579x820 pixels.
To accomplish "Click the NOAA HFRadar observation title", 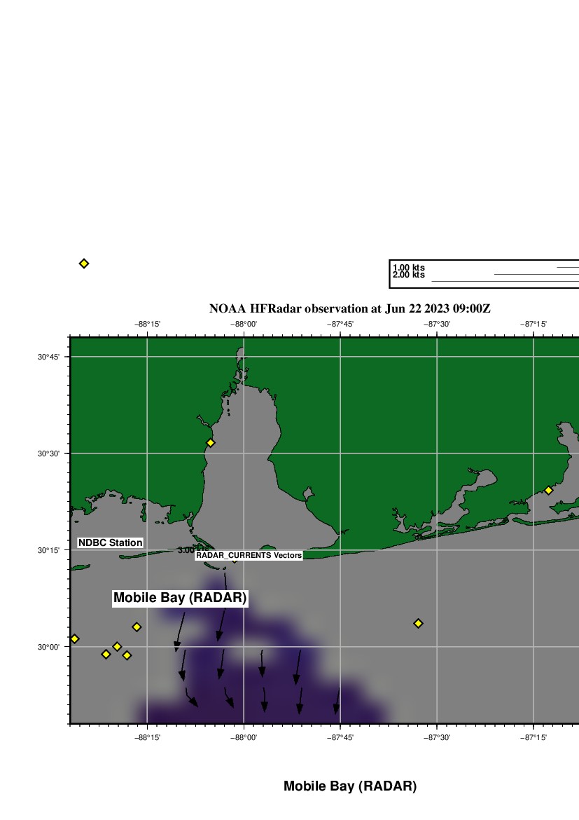I will point(349,308).
